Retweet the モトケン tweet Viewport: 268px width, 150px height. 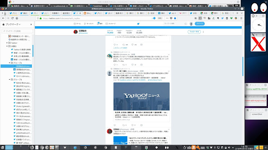coord(124,65)
